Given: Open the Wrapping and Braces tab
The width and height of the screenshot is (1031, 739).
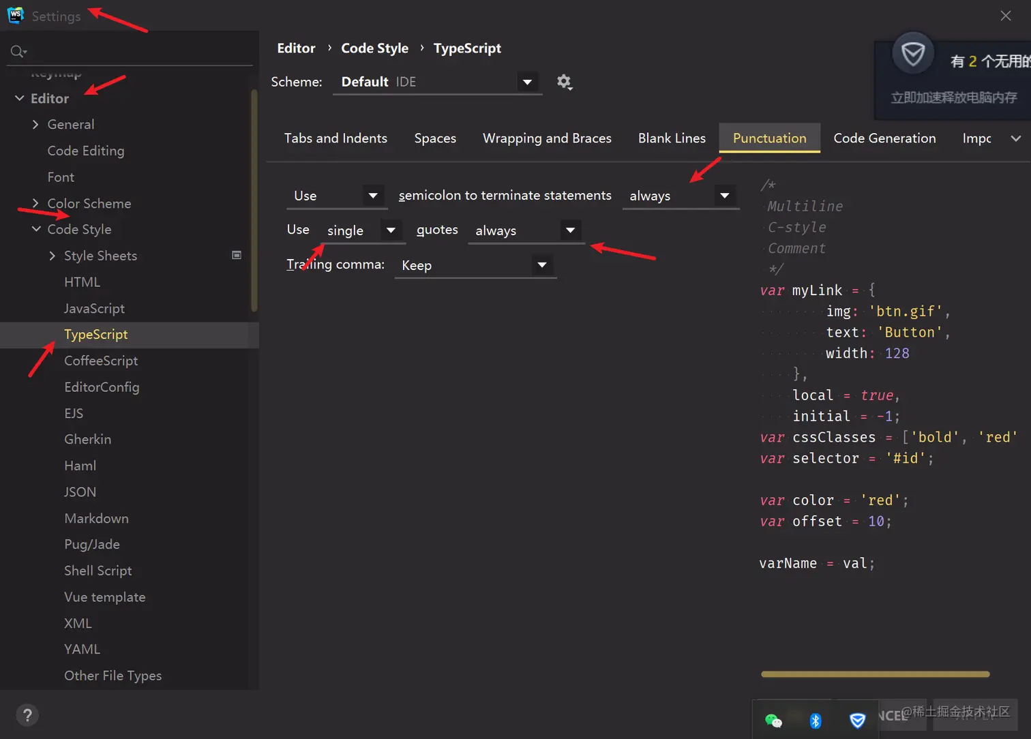Looking at the screenshot, I should point(547,138).
